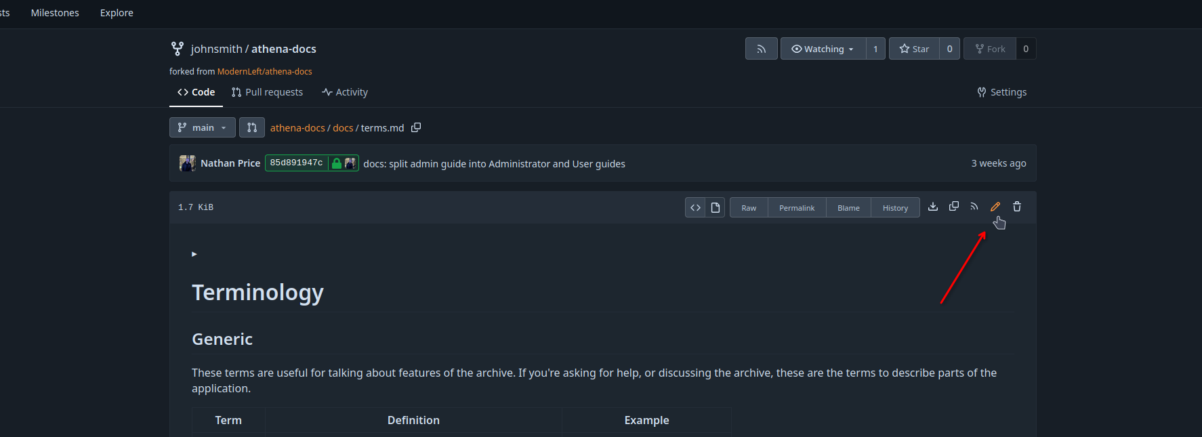Open the main branch dropdown
The width and height of the screenshot is (1202, 437).
pyautogui.click(x=203, y=127)
